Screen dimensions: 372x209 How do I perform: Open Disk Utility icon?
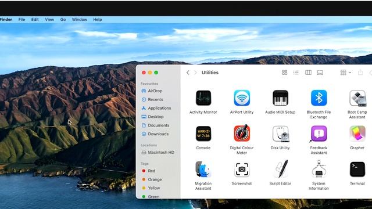pos(280,134)
